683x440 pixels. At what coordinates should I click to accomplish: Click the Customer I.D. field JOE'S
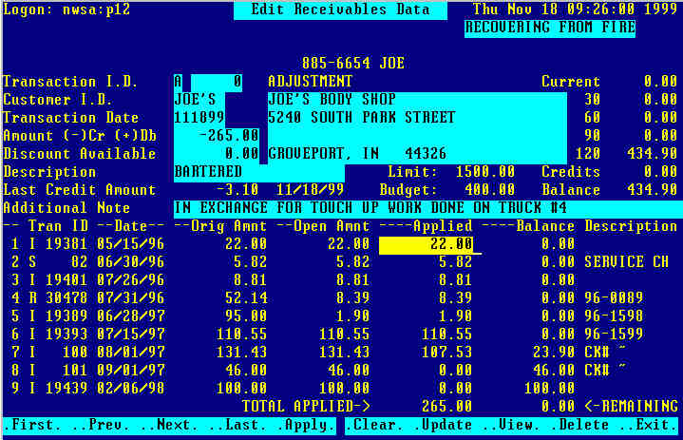click(x=199, y=100)
